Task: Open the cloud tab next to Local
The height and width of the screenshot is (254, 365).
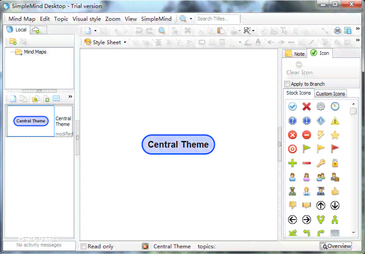Action: point(37,30)
